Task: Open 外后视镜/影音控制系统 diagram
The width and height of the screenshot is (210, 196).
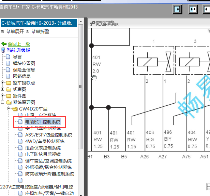Action: point(48,167)
